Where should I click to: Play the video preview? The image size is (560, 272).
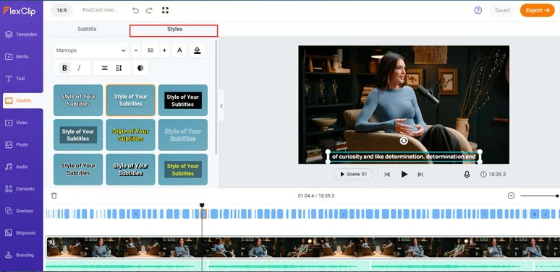(404, 174)
